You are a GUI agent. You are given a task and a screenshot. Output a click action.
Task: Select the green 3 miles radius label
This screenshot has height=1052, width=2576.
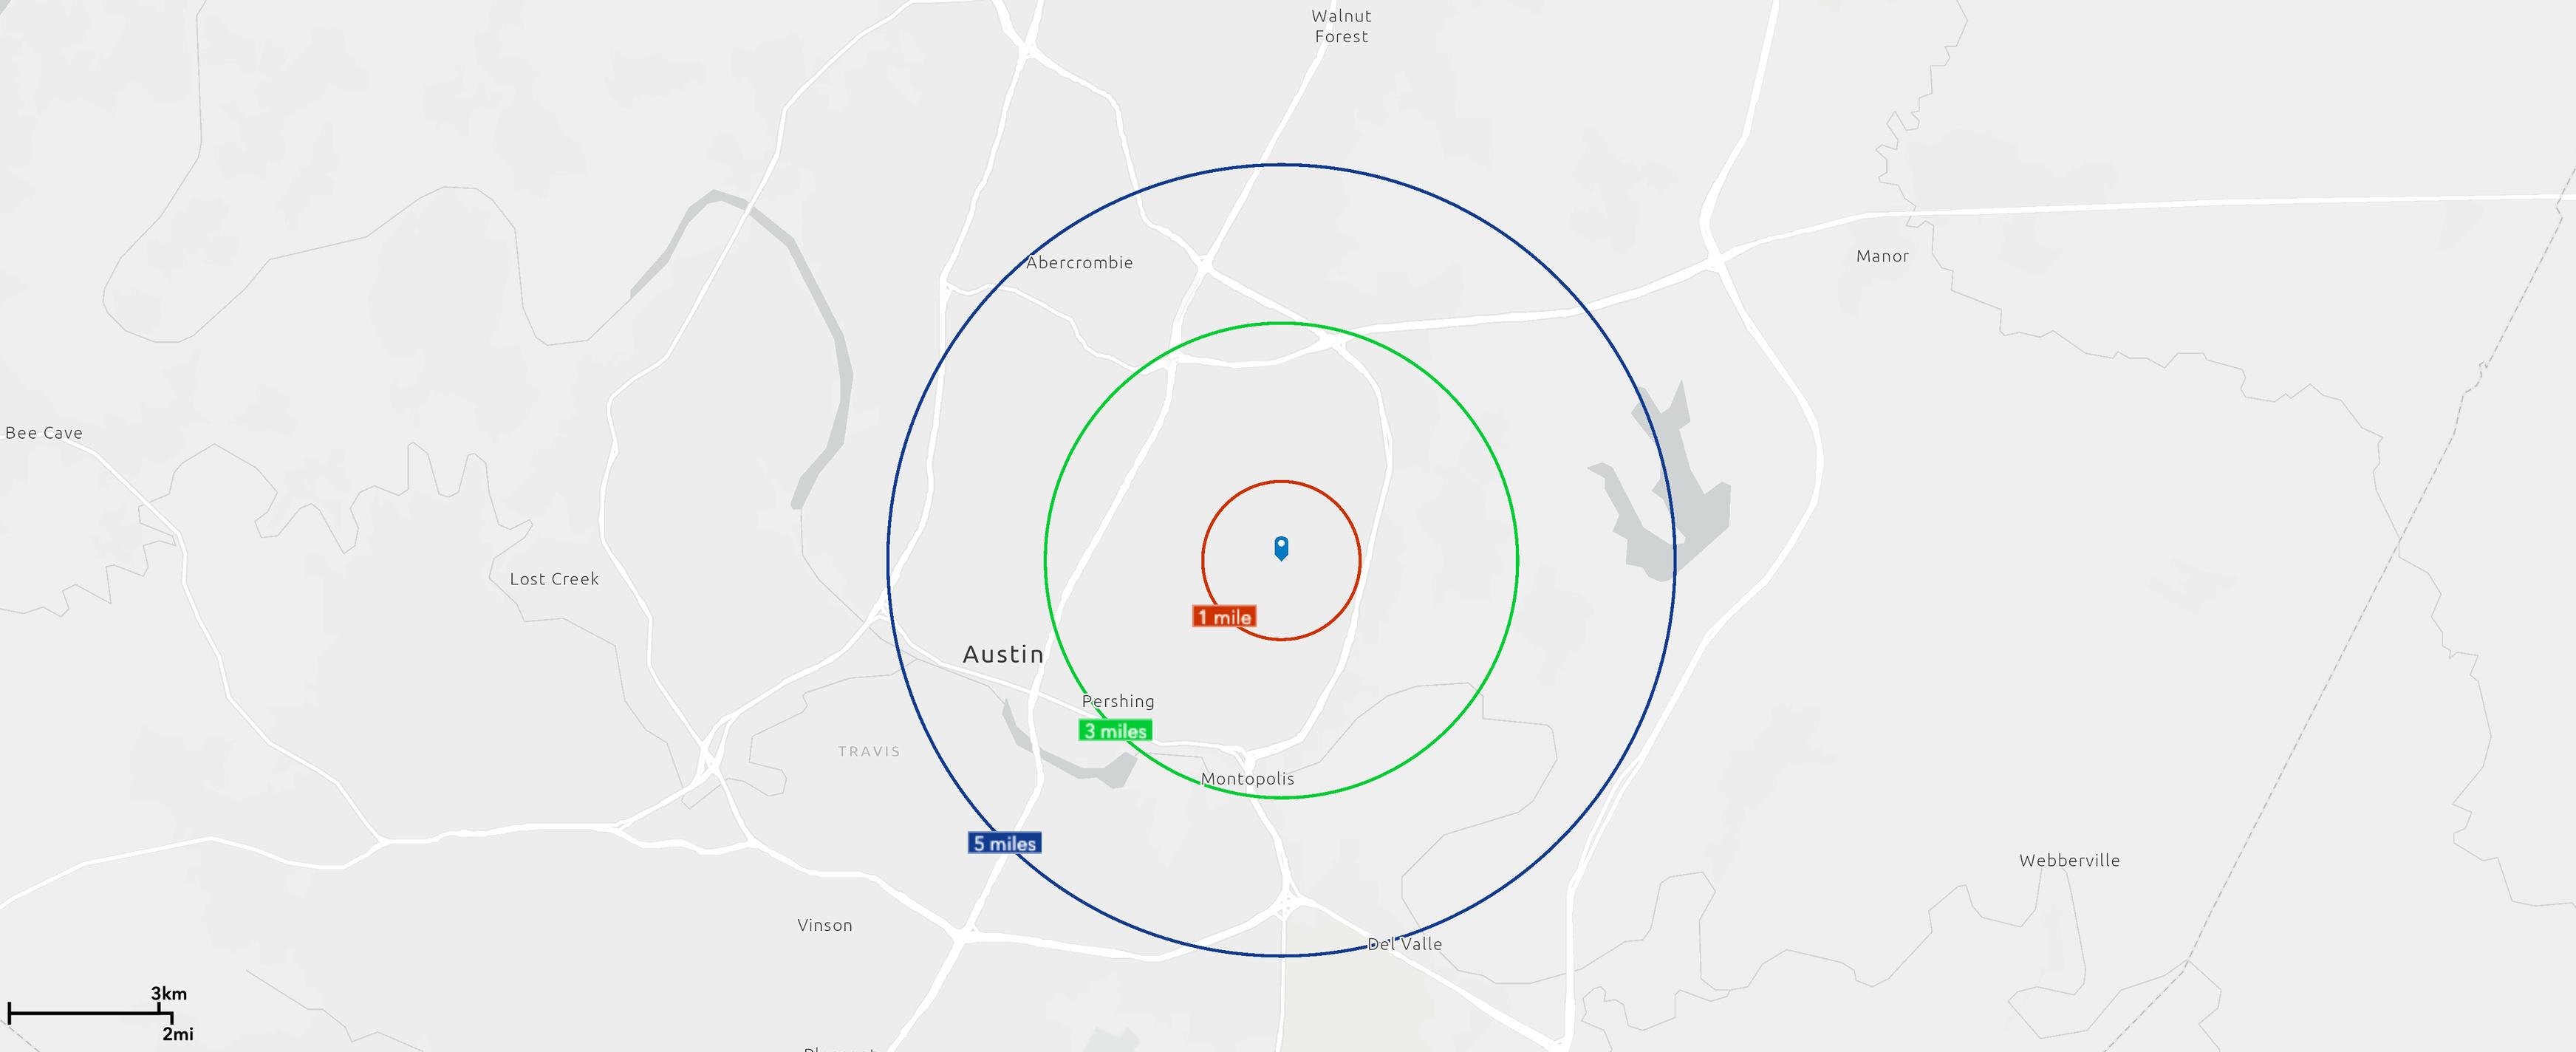(1115, 731)
